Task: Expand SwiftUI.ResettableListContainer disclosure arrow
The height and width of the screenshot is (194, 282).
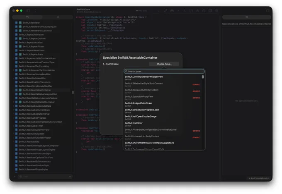Action: 14,102
